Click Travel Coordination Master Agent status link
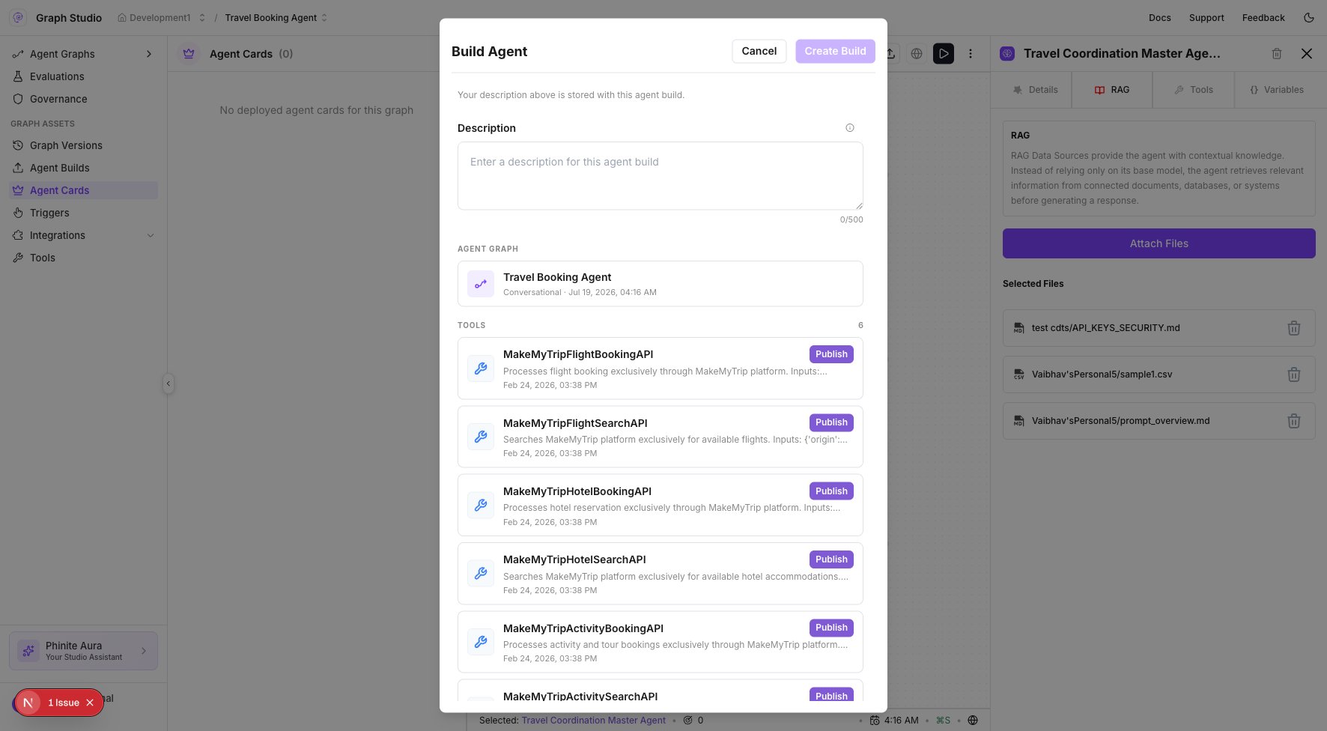The height and width of the screenshot is (731, 1327). tap(593, 721)
